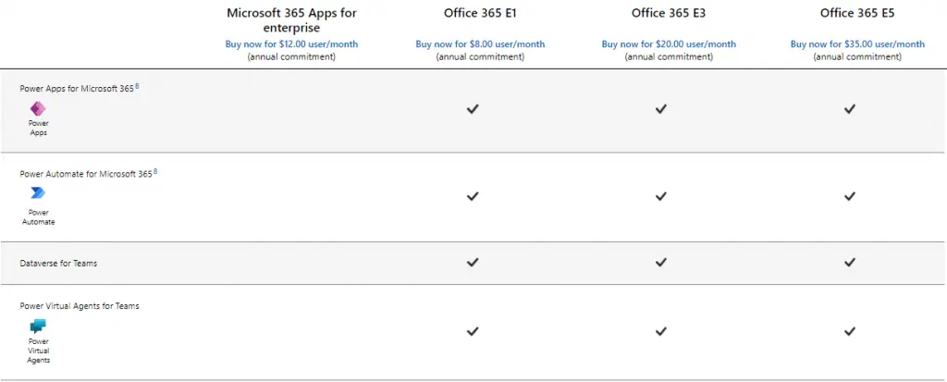947x382 pixels.
Task: Click the Power Virtual Agents chat icon
Action: (x=38, y=327)
